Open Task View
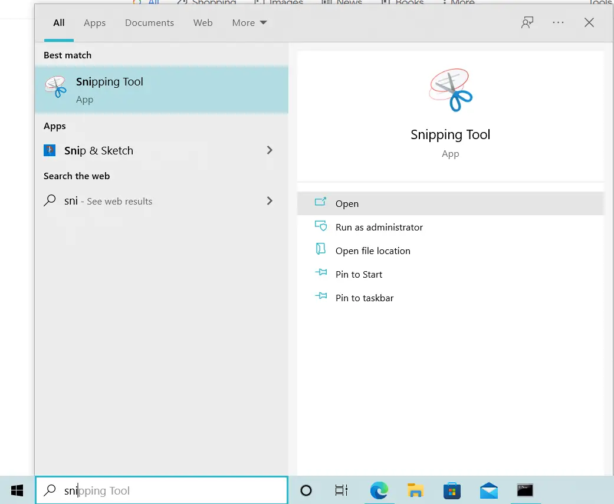 [341, 490]
